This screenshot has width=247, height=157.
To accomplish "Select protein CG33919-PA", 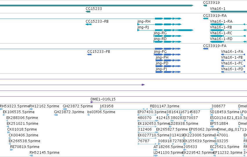I will [x=215, y=46].
